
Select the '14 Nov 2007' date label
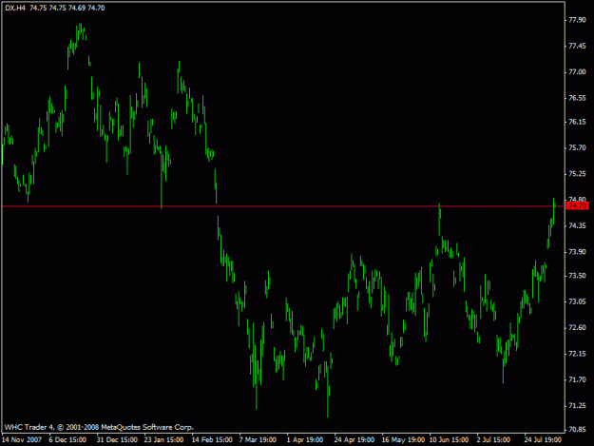[x=22, y=440]
